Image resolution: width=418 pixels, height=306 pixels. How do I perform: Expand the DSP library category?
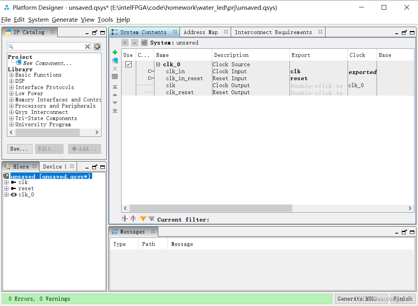tap(11, 81)
